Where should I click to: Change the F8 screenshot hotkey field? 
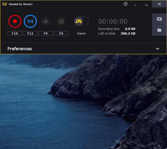61,33
